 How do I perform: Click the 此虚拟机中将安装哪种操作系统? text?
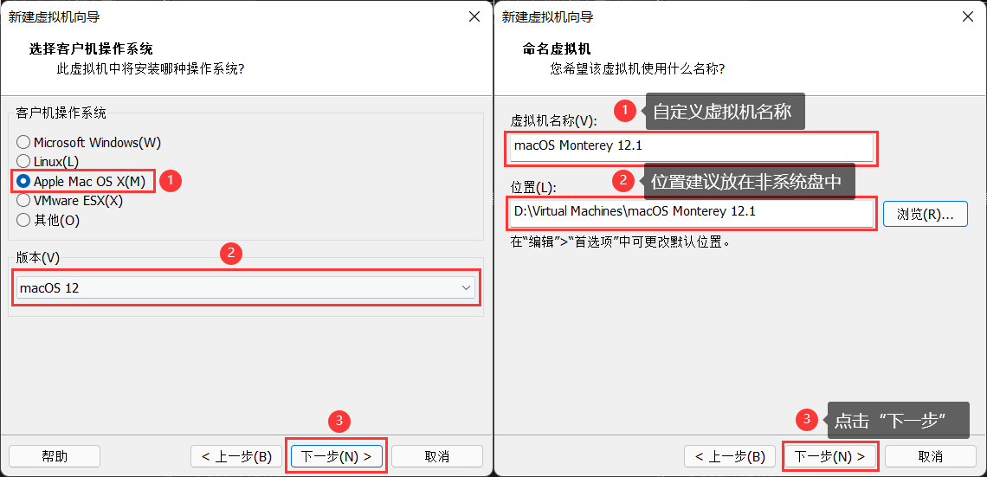pos(150,68)
